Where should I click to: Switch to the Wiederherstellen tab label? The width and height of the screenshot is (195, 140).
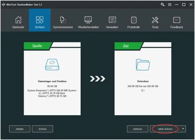[x=88, y=27]
